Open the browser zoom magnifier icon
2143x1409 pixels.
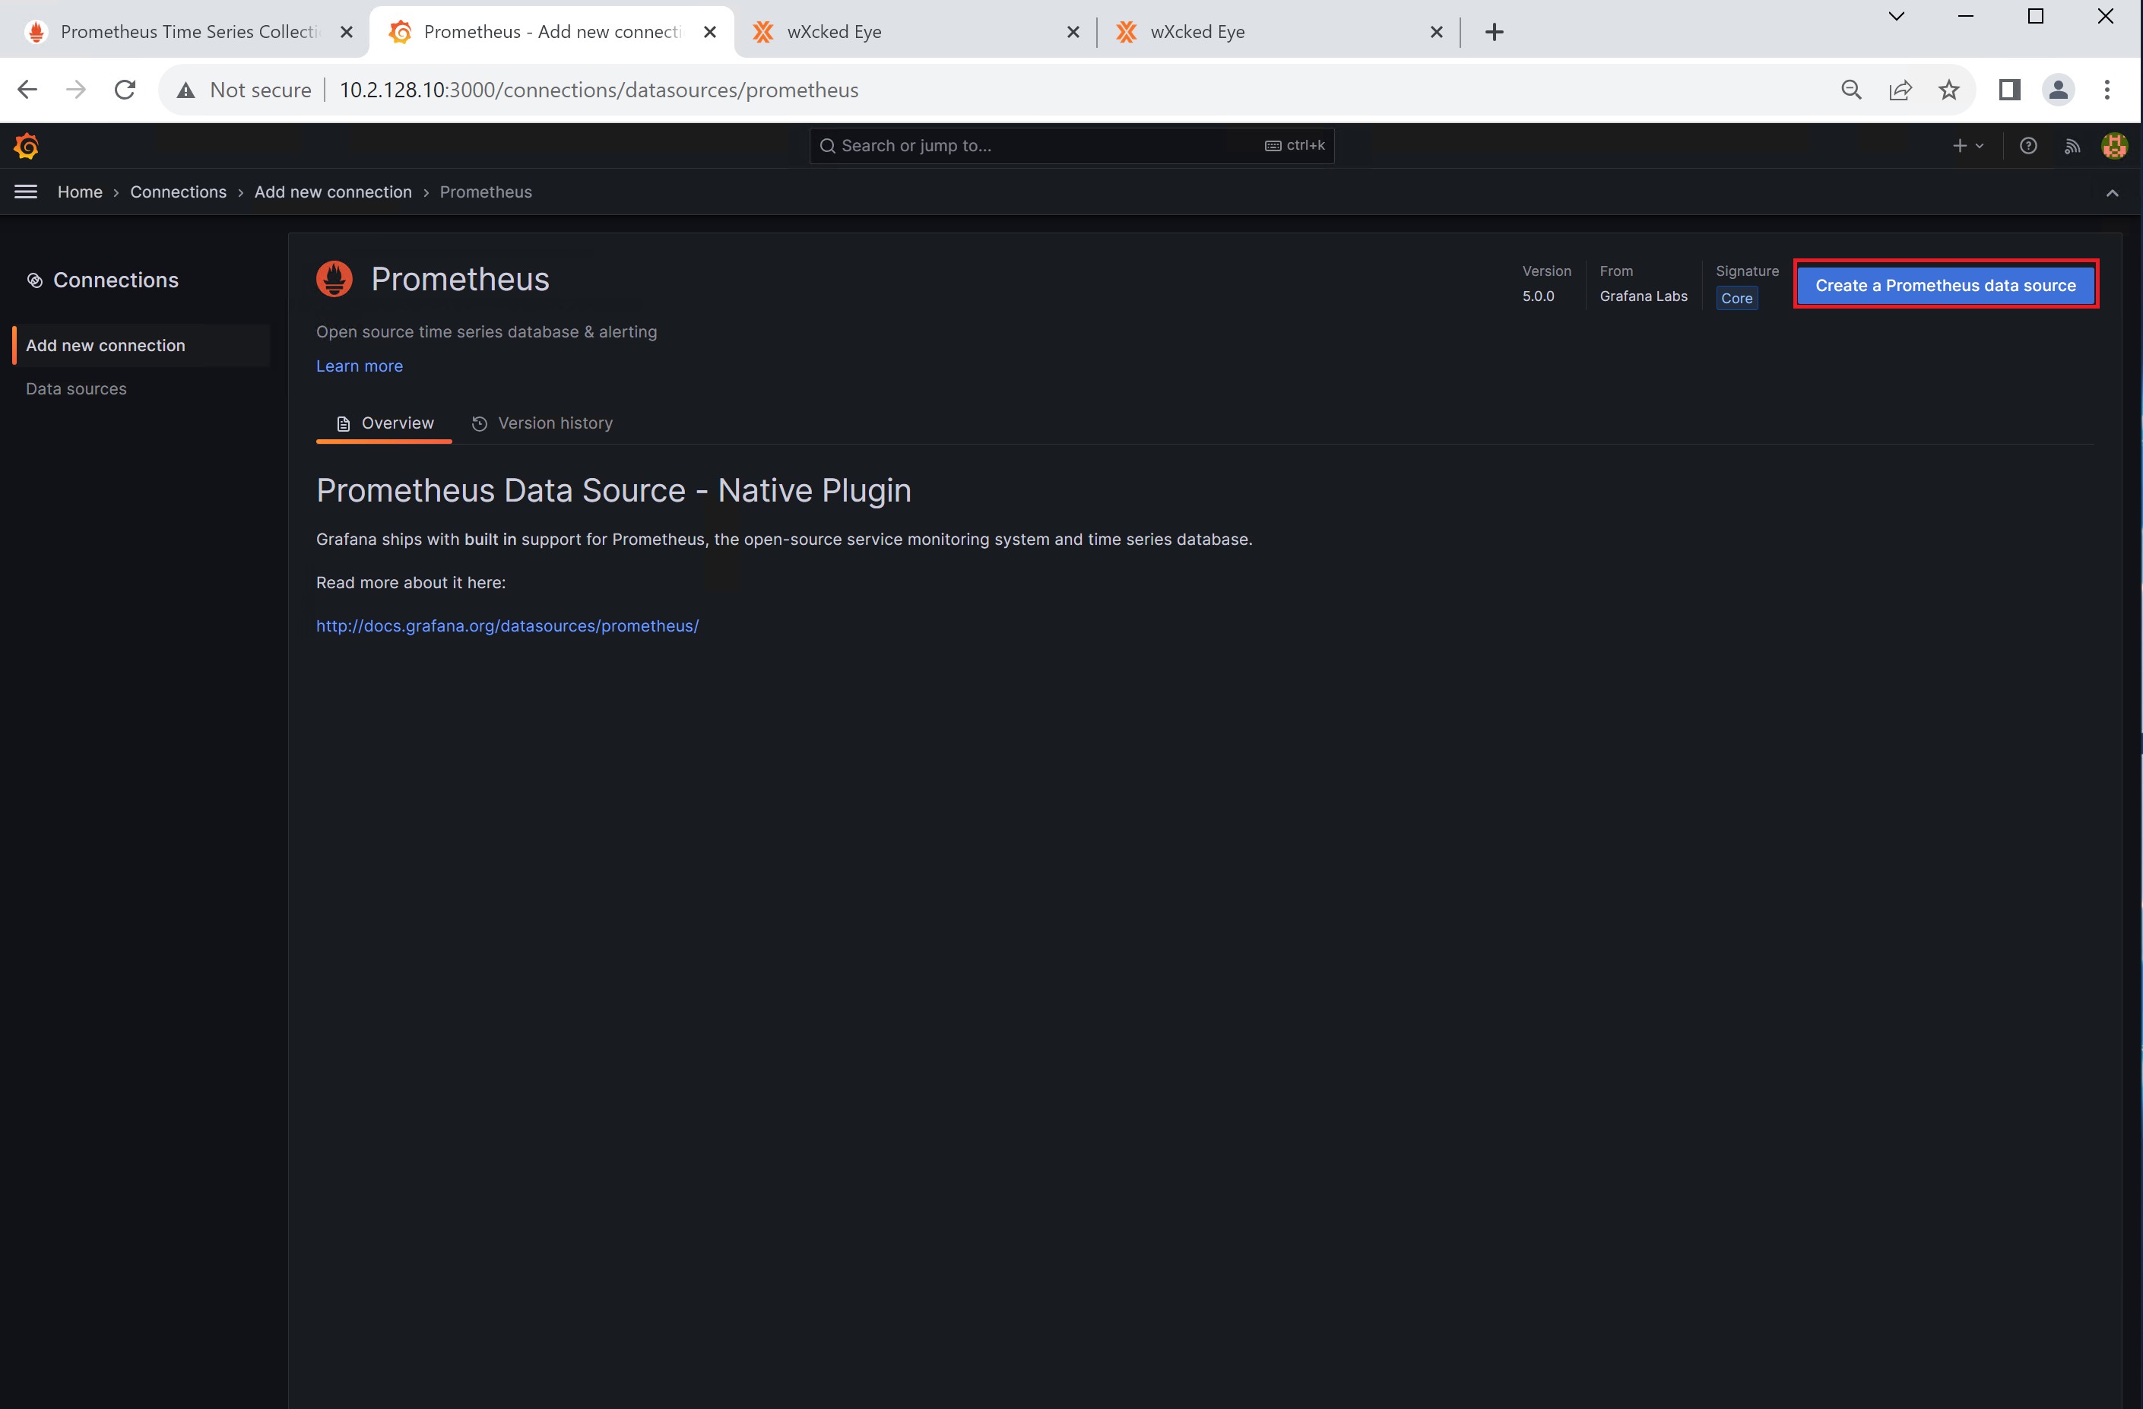coord(1851,90)
